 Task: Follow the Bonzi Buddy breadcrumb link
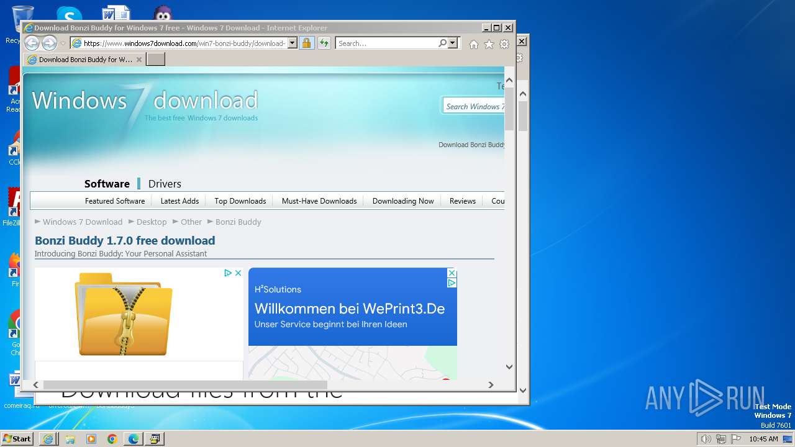[238, 222]
